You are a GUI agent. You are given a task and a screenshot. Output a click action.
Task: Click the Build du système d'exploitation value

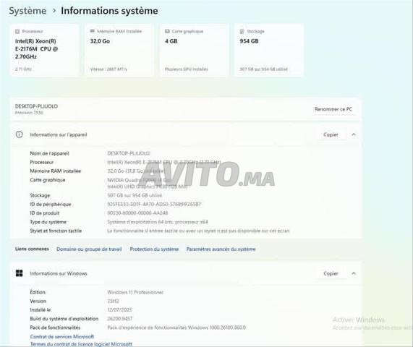coord(120,319)
